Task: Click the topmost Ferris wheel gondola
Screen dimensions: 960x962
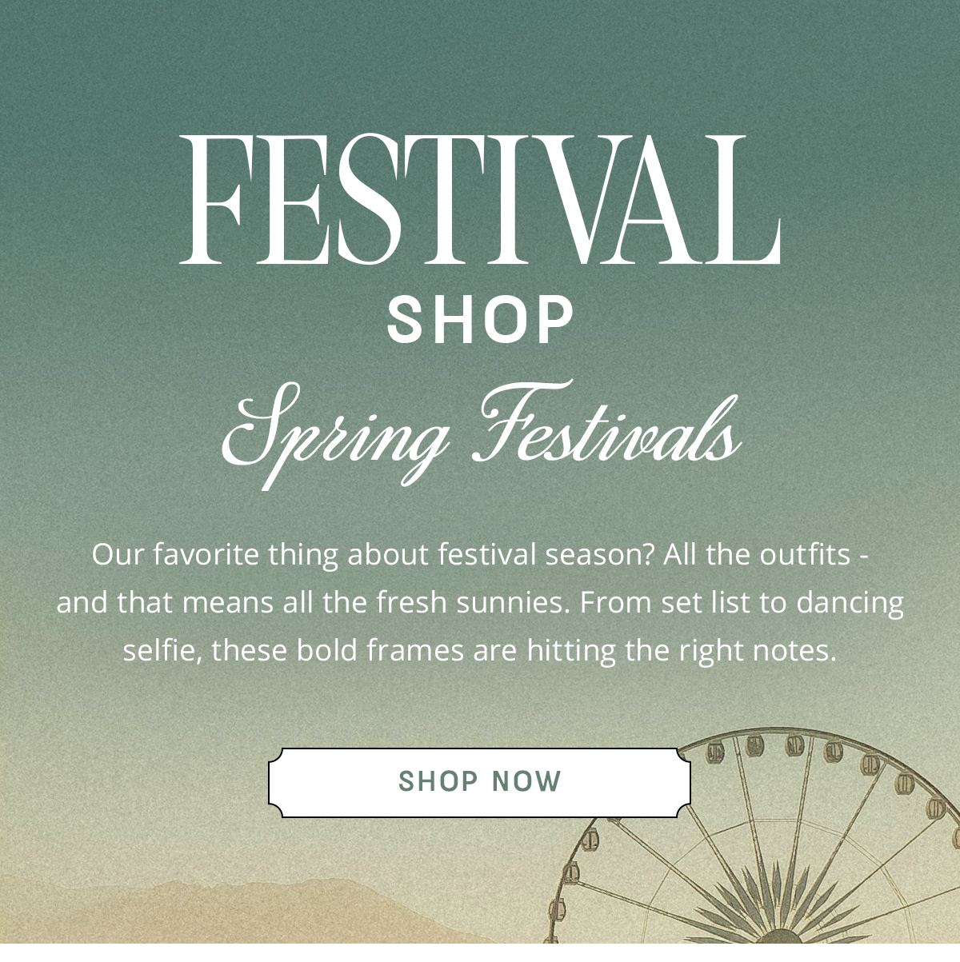Action: [x=794, y=745]
